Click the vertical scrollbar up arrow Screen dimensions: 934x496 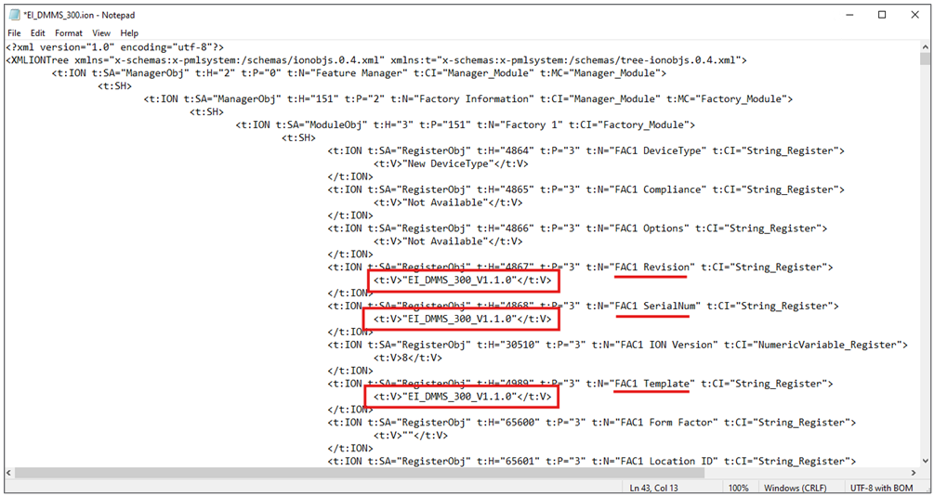924,46
